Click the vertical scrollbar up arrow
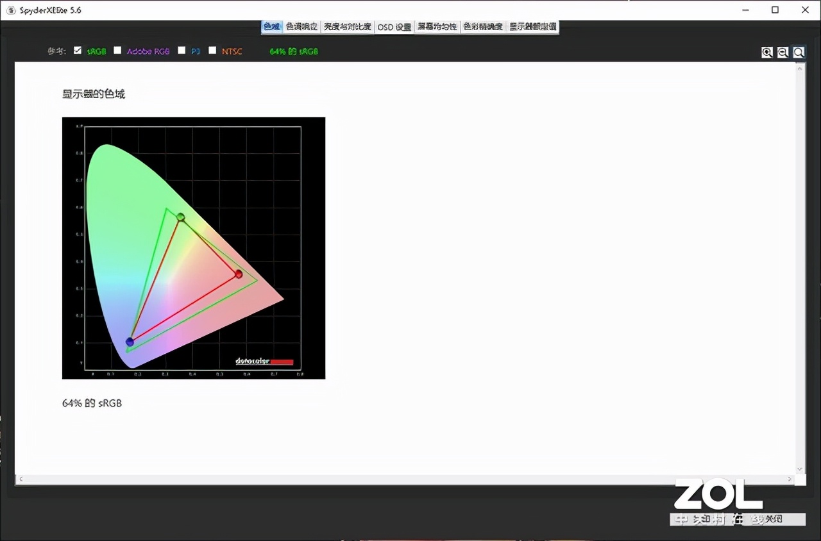Screen dimensions: 821x541 800,67
